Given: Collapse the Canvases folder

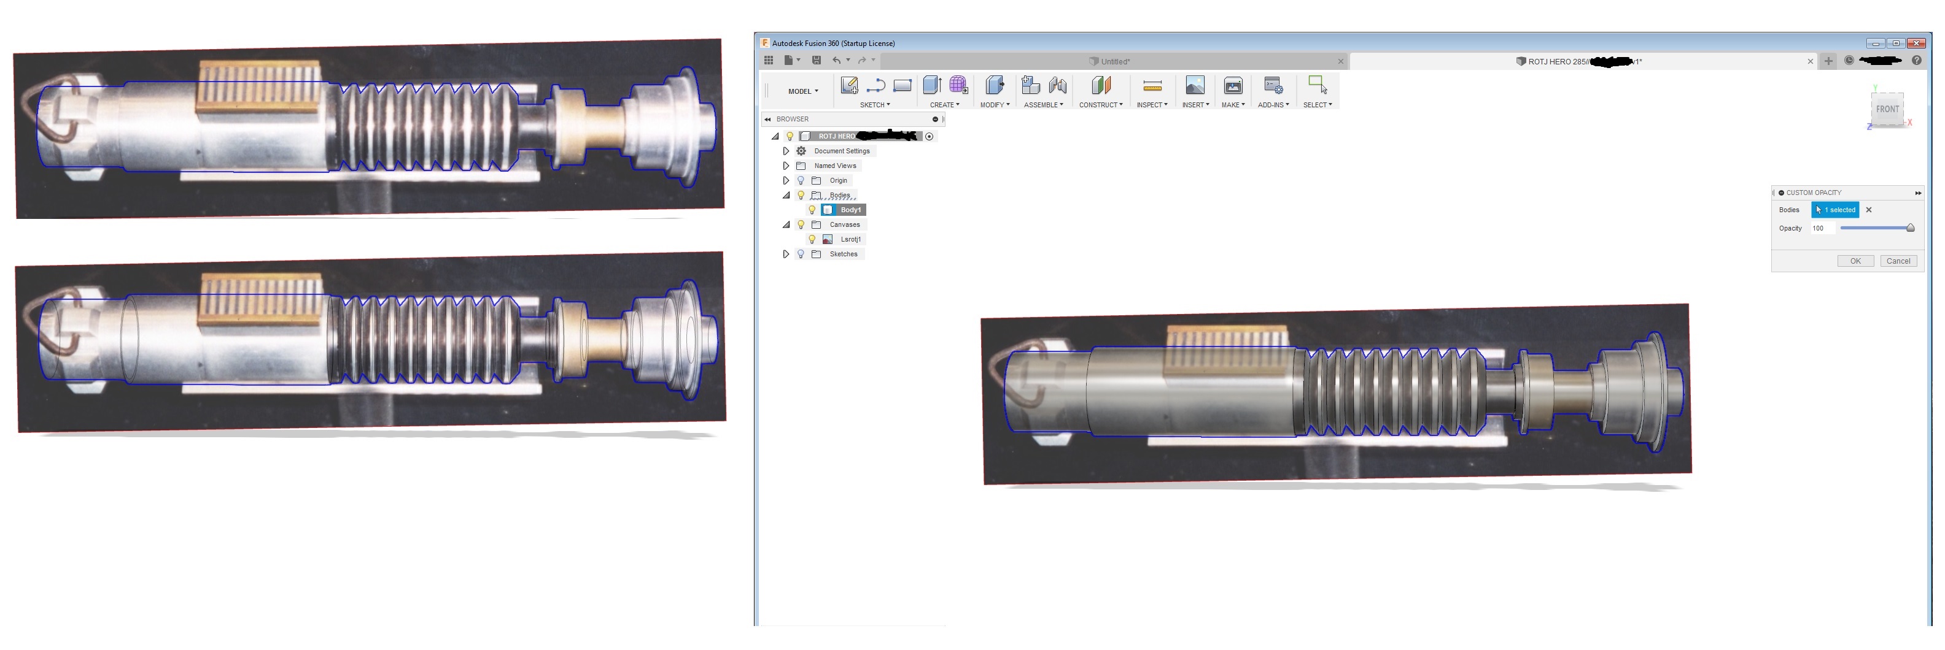Looking at the screenshot, I should click(786, 224).
